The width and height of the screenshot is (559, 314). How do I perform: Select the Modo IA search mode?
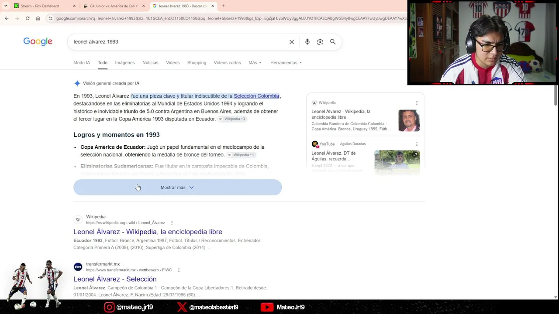tap(82, 63)
